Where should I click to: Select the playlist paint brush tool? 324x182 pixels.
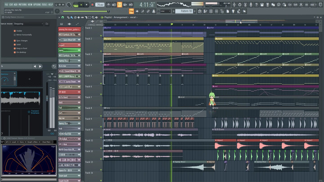click(72, 18)
